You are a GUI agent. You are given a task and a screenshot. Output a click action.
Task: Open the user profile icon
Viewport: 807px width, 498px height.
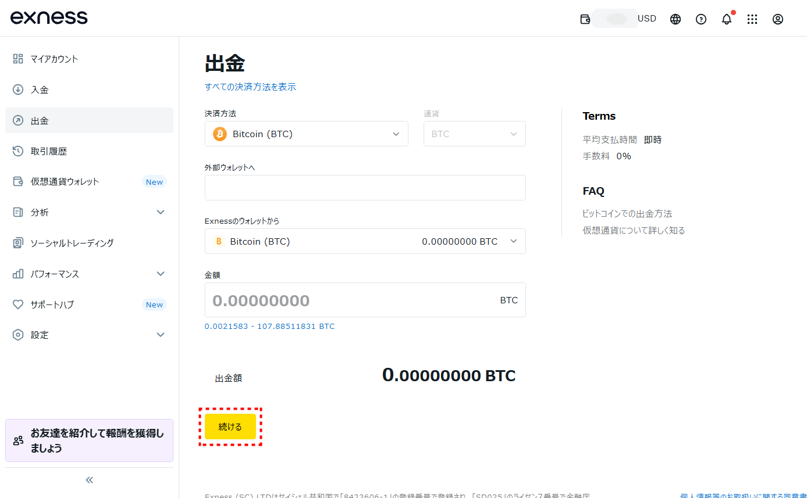click(778, 19)
